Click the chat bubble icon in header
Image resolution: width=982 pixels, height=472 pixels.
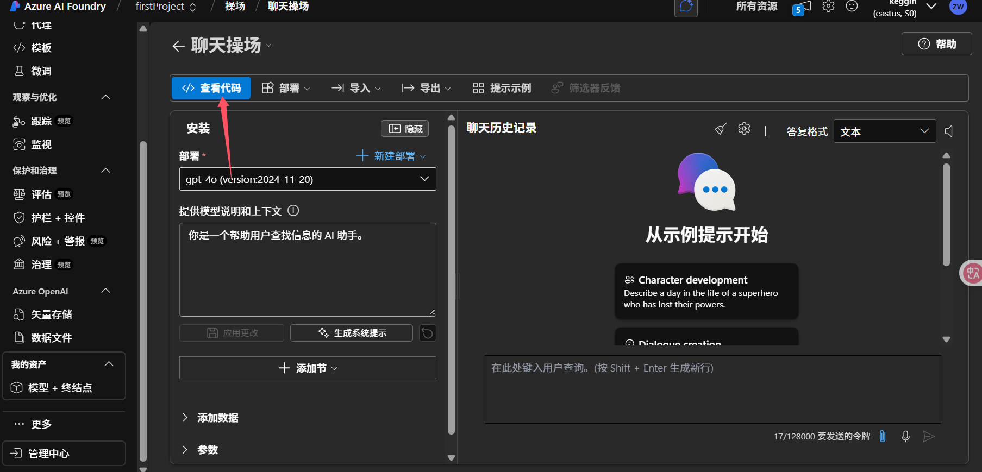(x=686, y=7)
